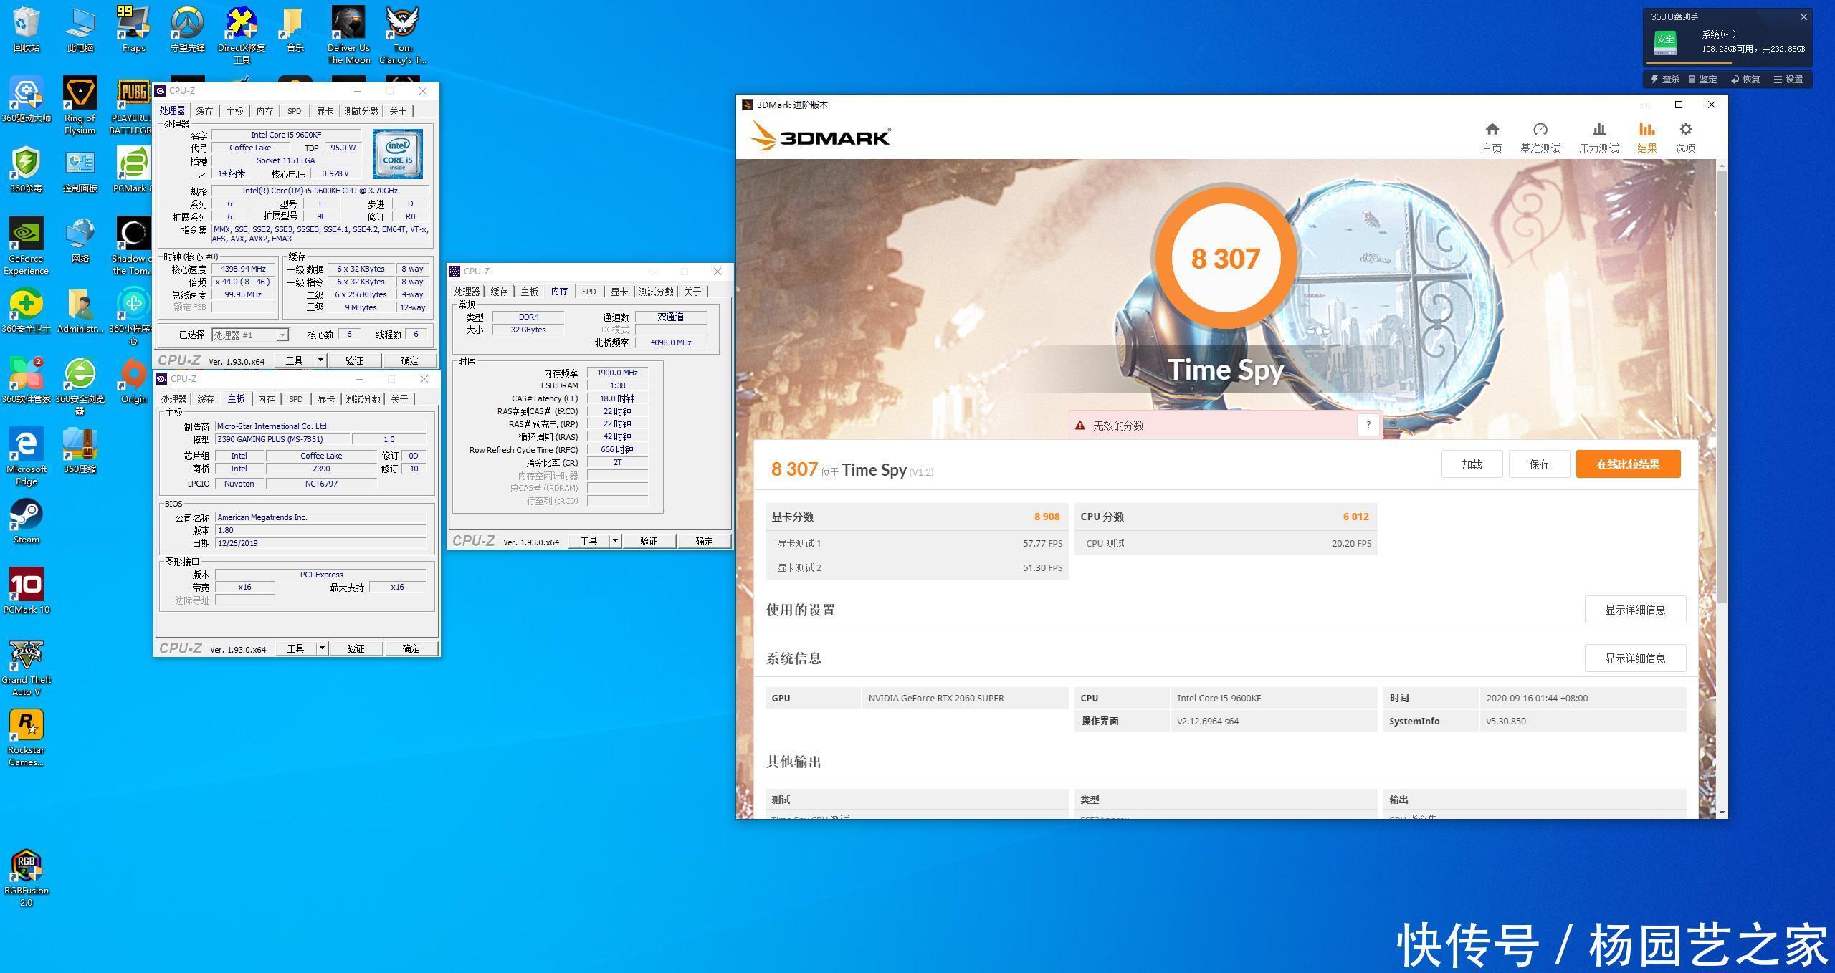Screen dimensions: 1835x973
Task: Open Options (选项) gear icon in 3DMark
Action: (1685, 137)
